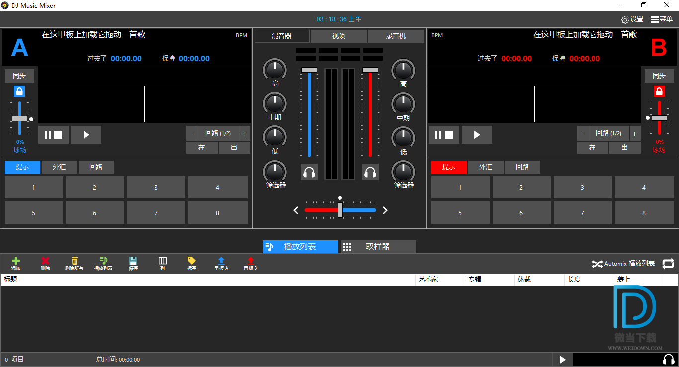Select deck B 提示 tab
The width and height of the screenshot is (679, 367).
[x=449, y=167]
